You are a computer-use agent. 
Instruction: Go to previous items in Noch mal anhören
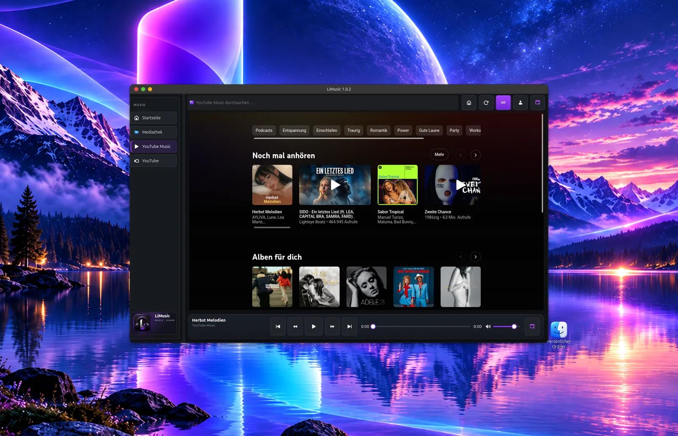pos(461,155)
